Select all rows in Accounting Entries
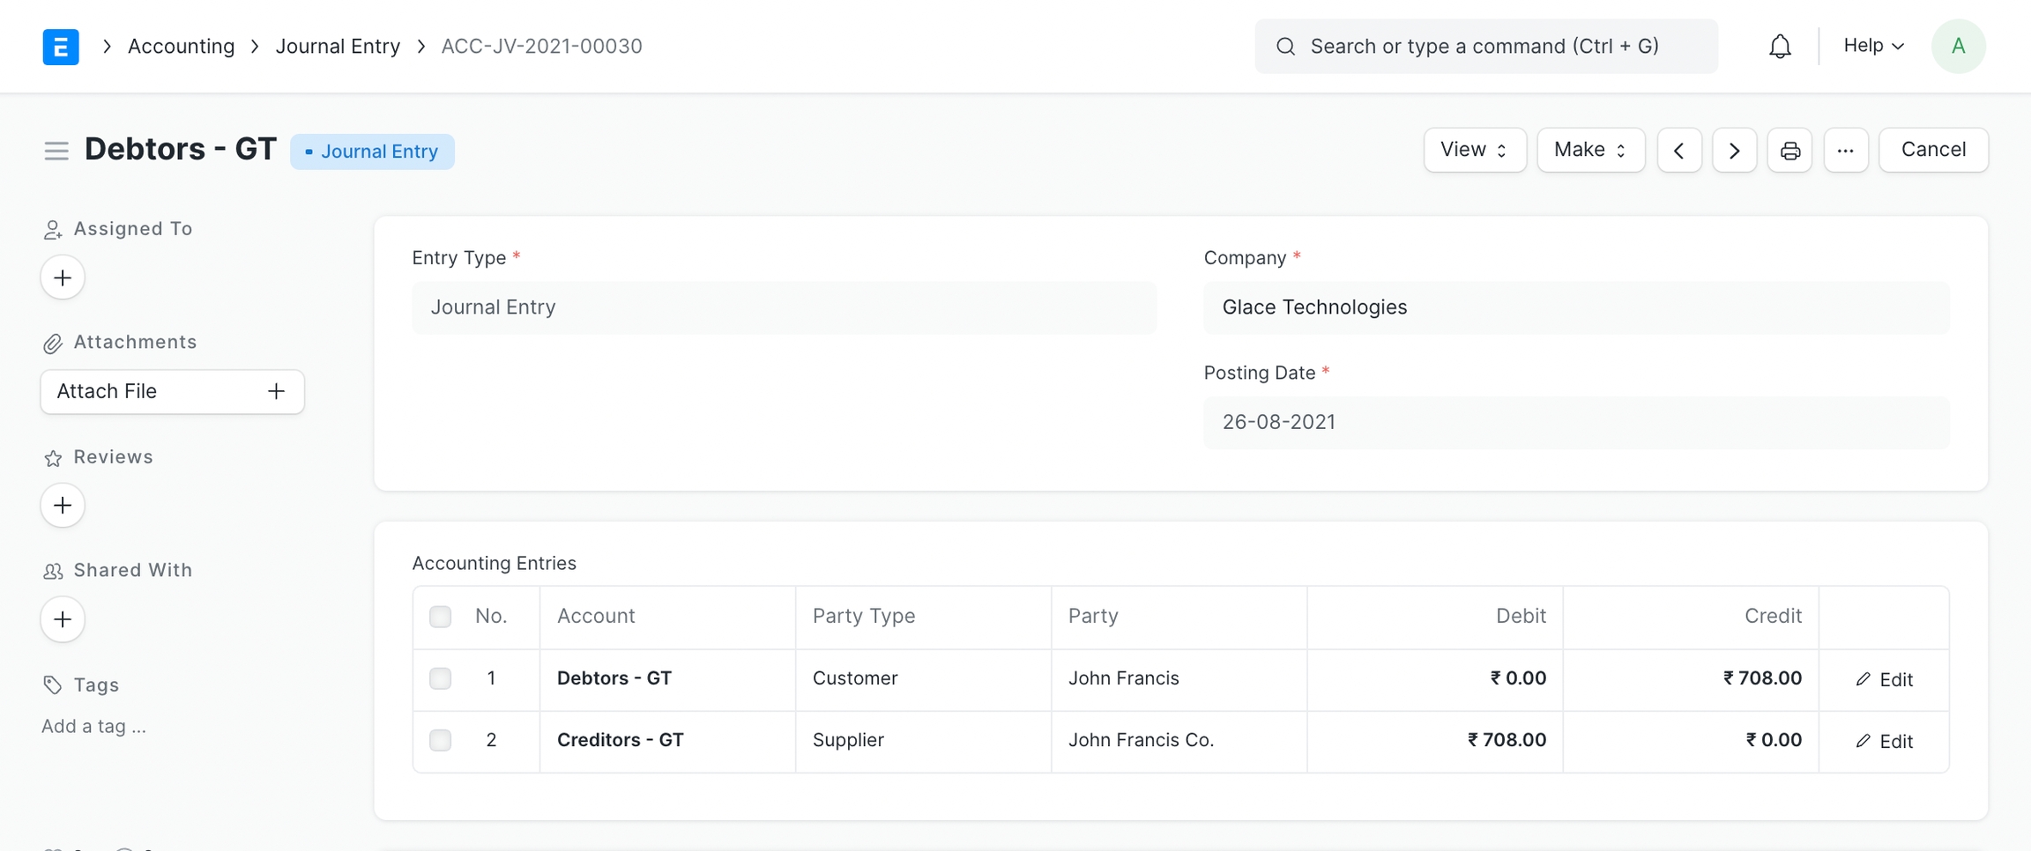 tap(440, 617)
